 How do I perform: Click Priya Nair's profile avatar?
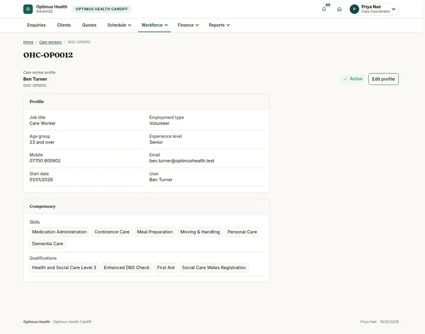(355, 9)
